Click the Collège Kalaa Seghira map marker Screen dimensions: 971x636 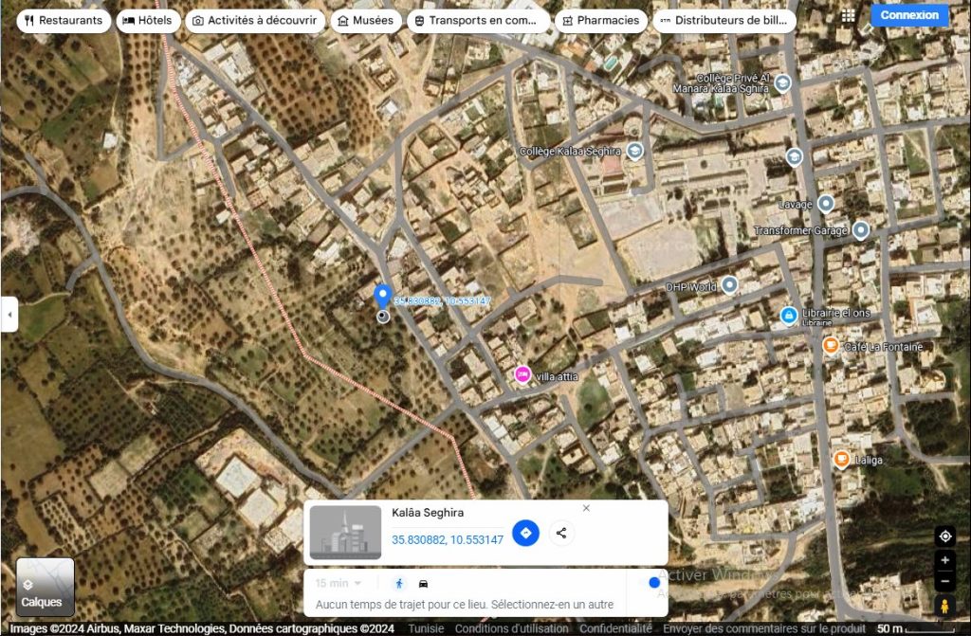pyautogui.click(x=635, y=151)
